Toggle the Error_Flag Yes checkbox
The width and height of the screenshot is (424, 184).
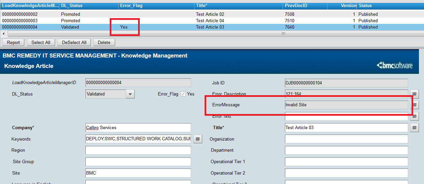coord(183,94)
